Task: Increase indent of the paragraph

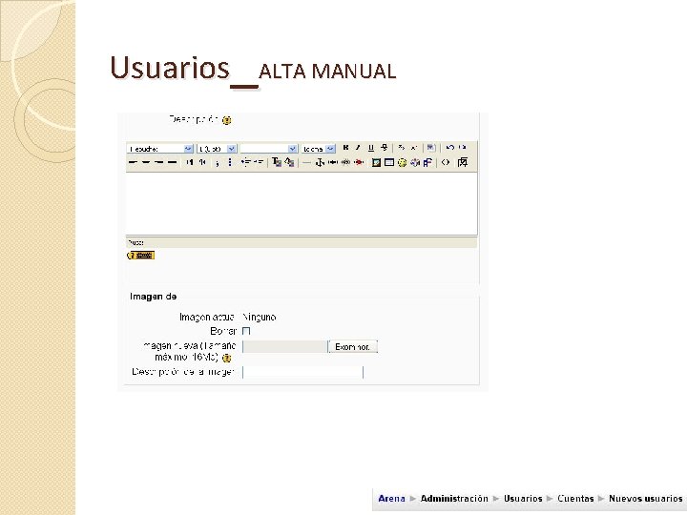Action: (259, 162)
